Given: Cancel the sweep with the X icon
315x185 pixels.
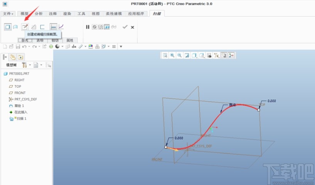Looking at the screenshot, I should click(x=133, y=27).
